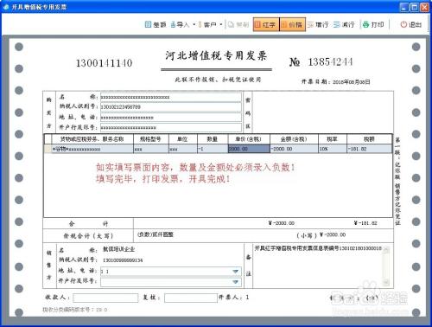
Task: Click the 差额 toolbar button
Action: coord(156,24)
